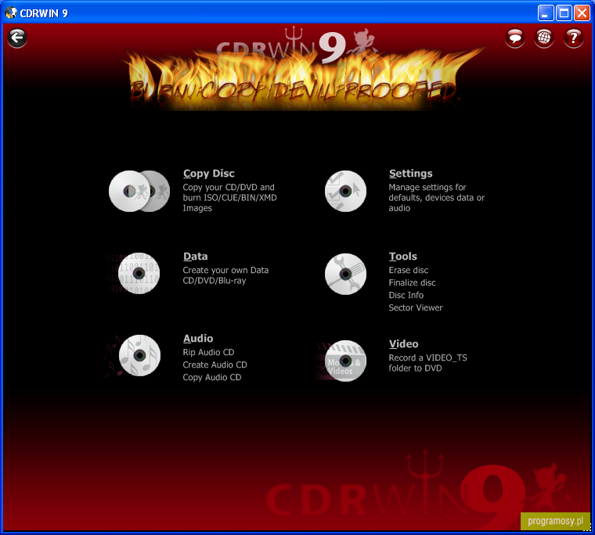Select the Settings checklist disc icon
The height and width of the screenshot is (535, 595).
tap(345, 191)
